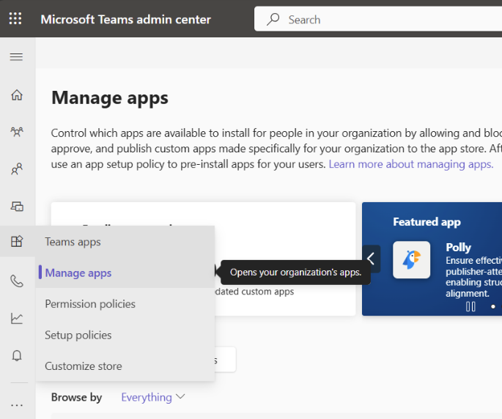502x419 pixels.
Task: Select Setup policies menu item
Action: click(125, 335)
